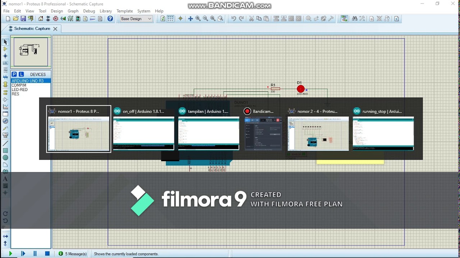The height and width of the screenshot is (258, 460).
Task: Select the 2D graphics line tool
Action: pos(5,143)
